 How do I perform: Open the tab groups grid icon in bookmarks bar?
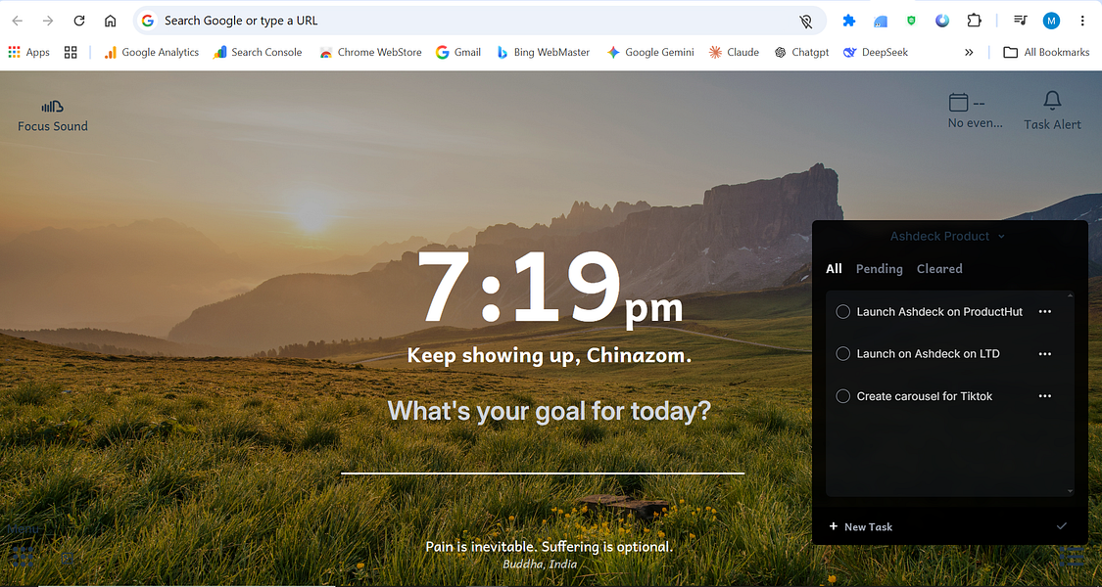coord(71,52)
